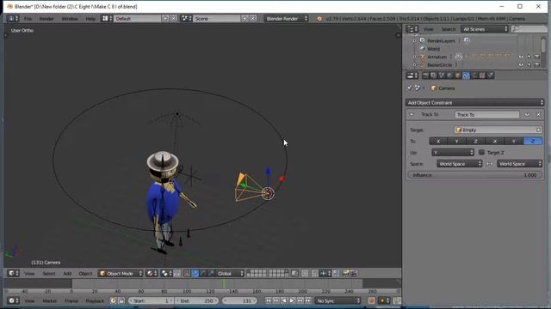Delete the Default screen layout
The height and width of the screenshot is (309, 551).
(x=174, y=19)
